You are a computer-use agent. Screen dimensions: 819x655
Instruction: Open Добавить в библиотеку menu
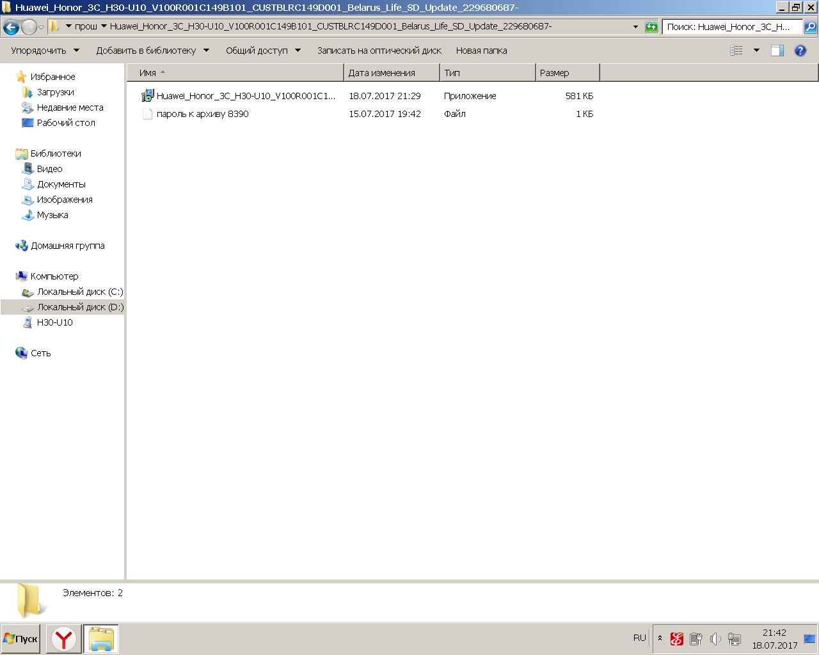point(152,51)
